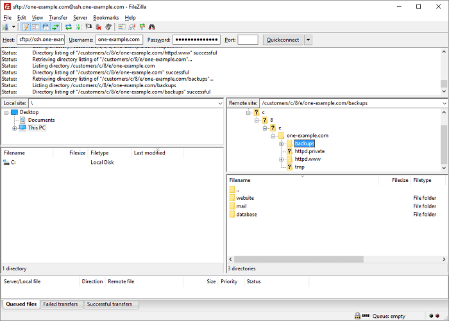Select Documents in local tree
This screenshot has height=321, width=449.
(x=41, y=120)
